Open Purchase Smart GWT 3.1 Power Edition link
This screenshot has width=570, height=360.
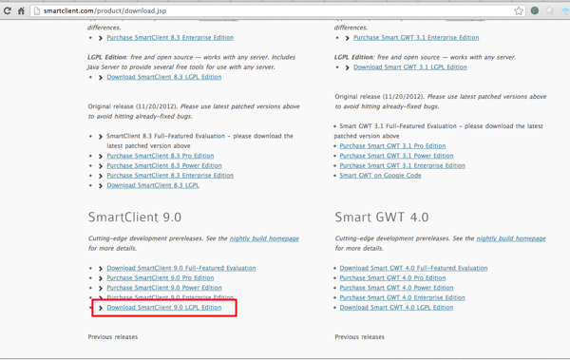(396, 156)
